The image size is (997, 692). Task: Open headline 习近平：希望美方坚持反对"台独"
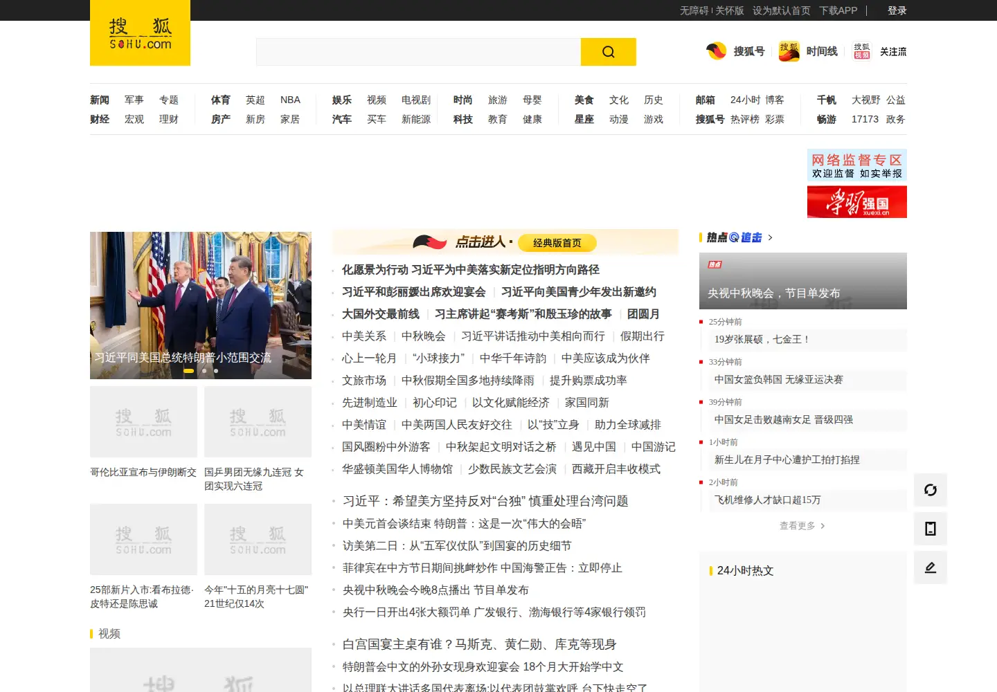click(x=485, y=501)
